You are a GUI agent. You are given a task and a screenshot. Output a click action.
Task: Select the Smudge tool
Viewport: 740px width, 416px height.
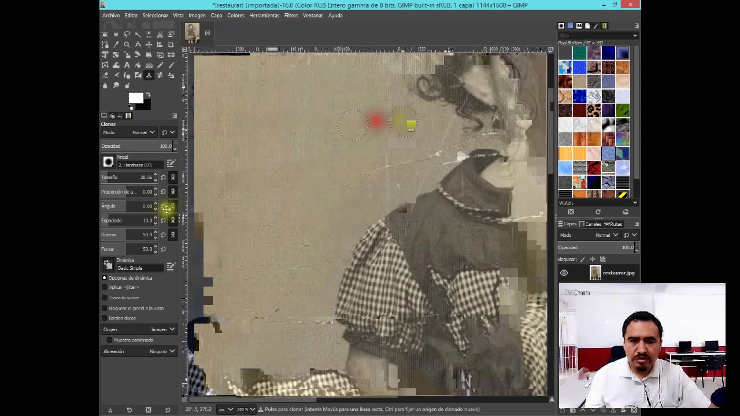pos(116,86)
